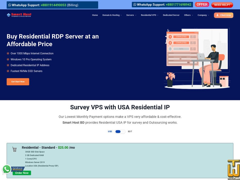This screenshot has width=240, height=180.
Task: Click billing WhatsApp number +8801914490053
Action: pyautogui.click(x=53, y=5)
